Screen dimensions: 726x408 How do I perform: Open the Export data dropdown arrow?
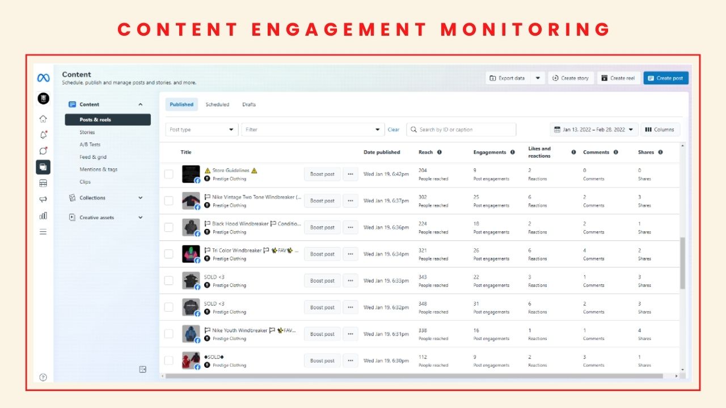tap(538, 78)
